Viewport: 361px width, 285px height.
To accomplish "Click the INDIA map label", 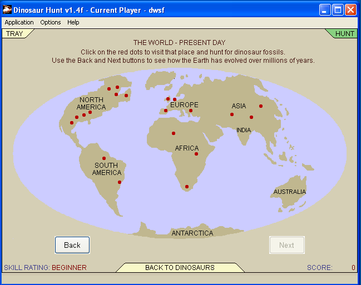I will coord(244,130).
